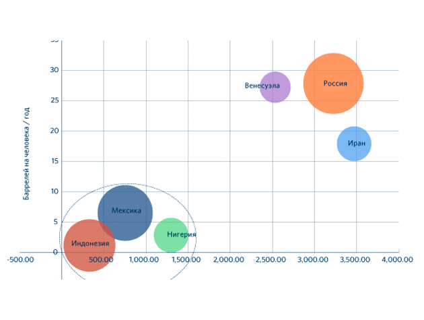Click the orange Россия bubble
Screen dimensions: 424x320
[333, 84]
